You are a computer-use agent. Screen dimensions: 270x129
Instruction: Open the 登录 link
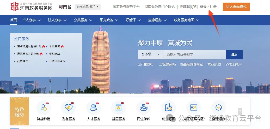tap(203, 7)
